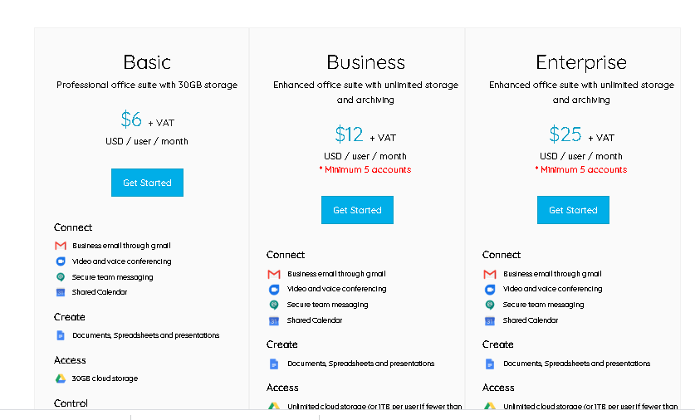The image size is (695, 420).
Task: Click the Shared Calendar icon in Enterprise plan
Action: [490, 320]
